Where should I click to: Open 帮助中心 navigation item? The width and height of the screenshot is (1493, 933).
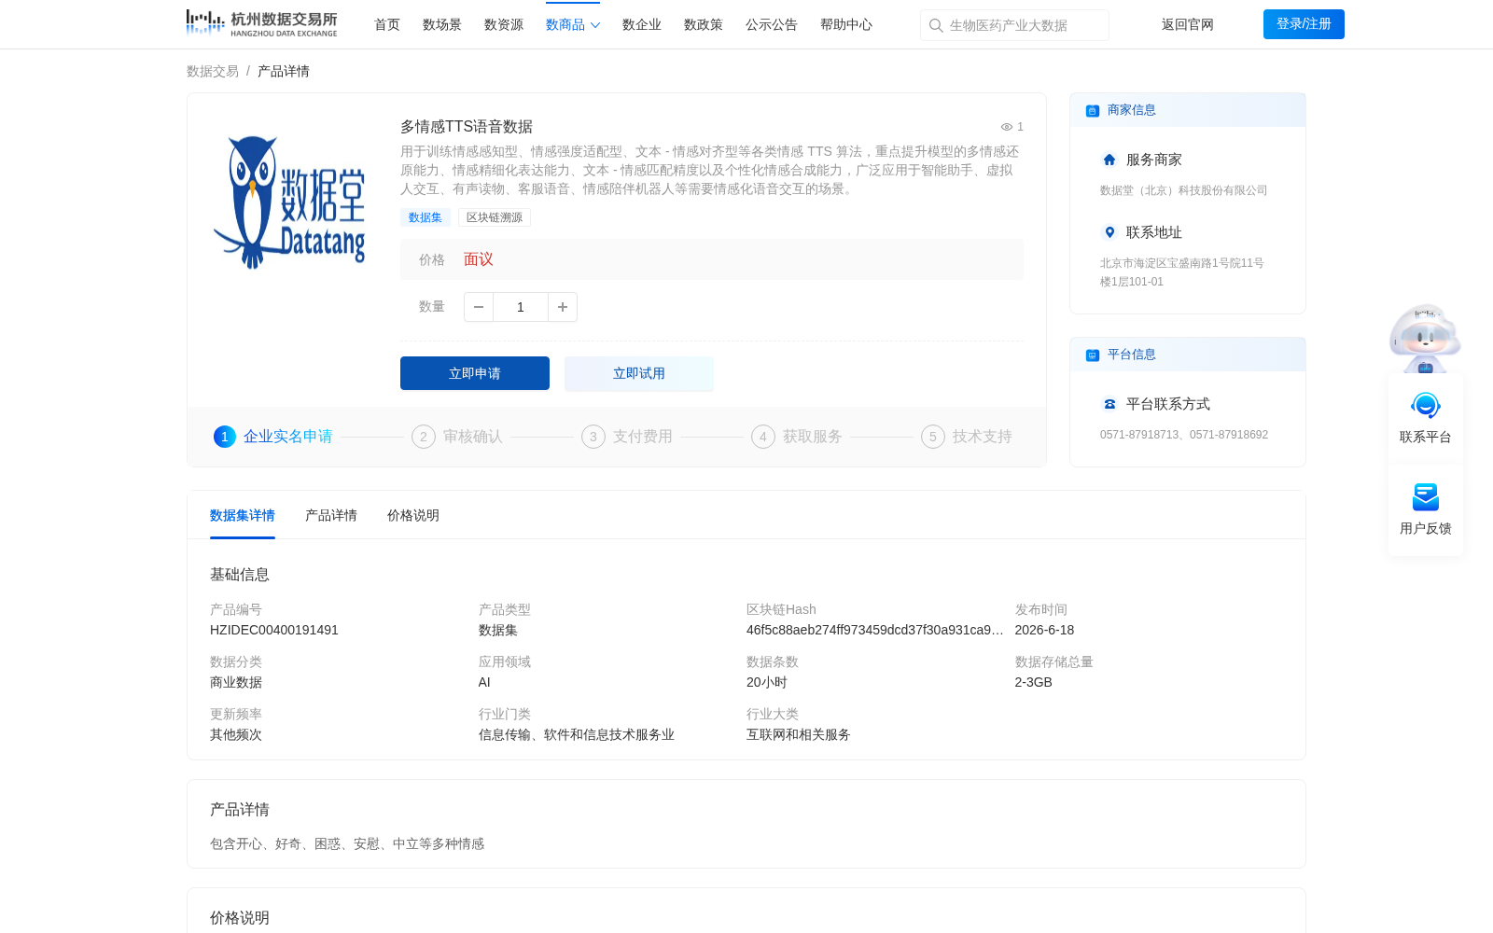click(846, 24)
